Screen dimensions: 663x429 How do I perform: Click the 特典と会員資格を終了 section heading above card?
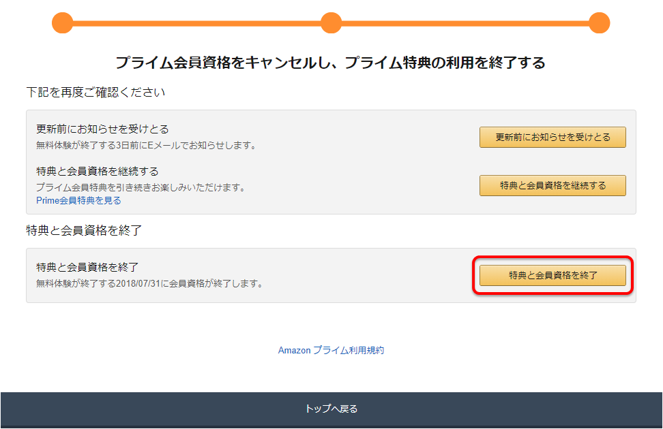point(84,230)
